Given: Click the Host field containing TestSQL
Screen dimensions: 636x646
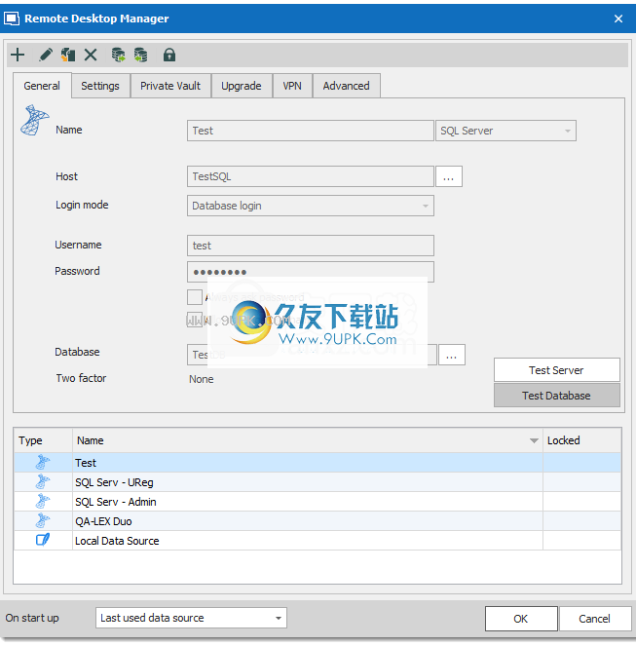Looking at the screenshot, I should [310, 176].
